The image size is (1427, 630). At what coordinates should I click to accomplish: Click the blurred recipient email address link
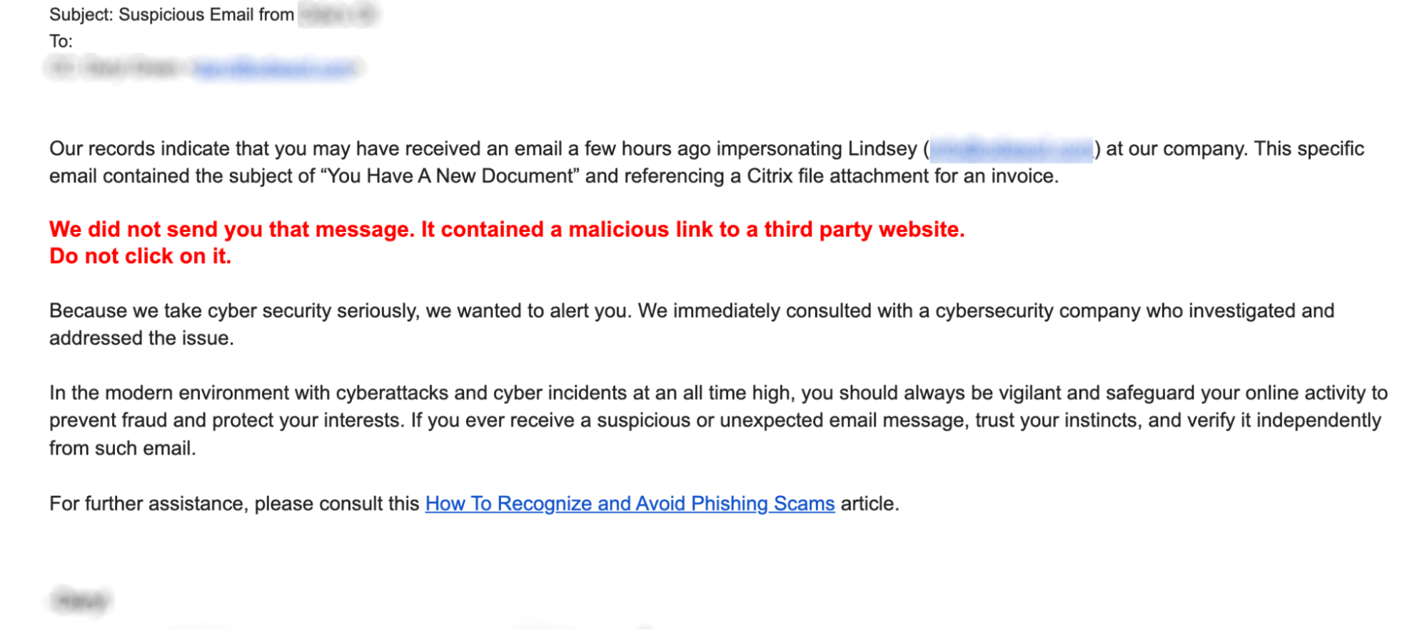coord(275,68)
